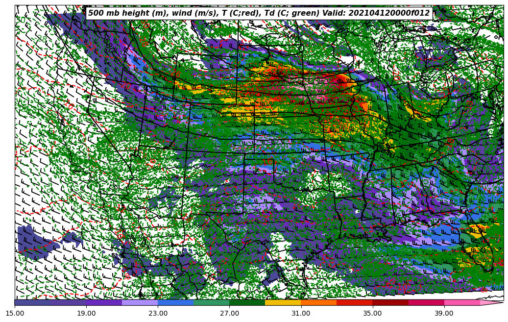Click the isolated purple patch over the Pacific

tap(35, 241)
